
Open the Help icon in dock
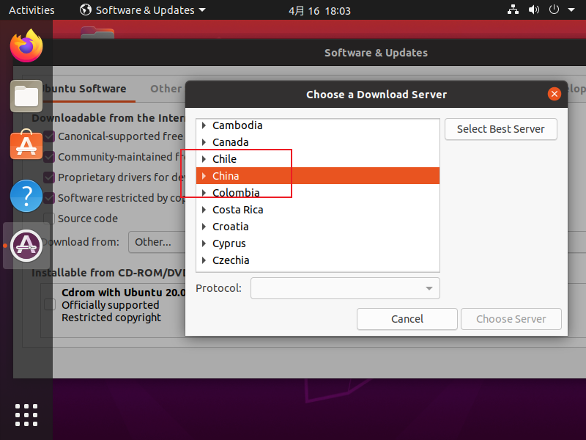(26, 196)
